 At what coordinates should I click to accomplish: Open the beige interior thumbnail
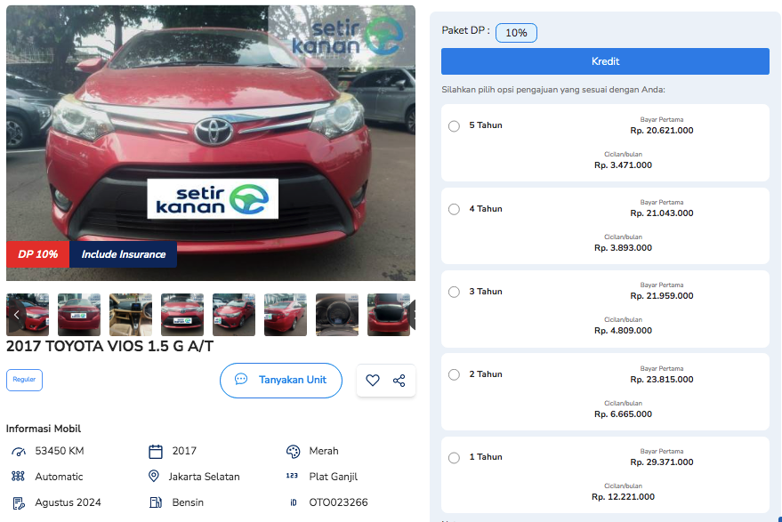[131, 315]
